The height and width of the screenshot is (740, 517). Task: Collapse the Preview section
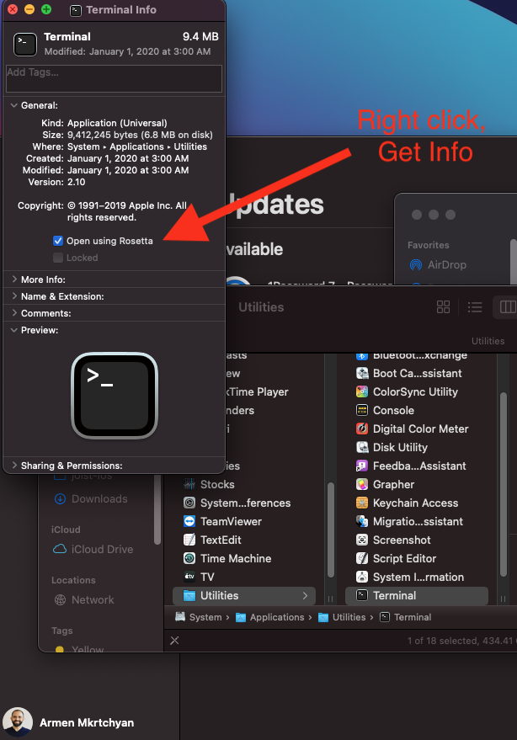click(x=13, y=330)
